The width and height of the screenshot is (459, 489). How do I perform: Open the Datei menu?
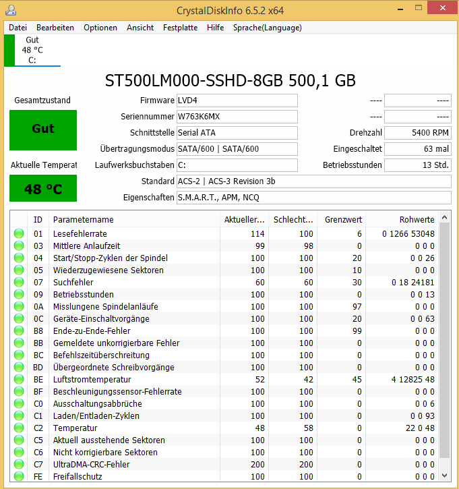[x=18, y=28]
